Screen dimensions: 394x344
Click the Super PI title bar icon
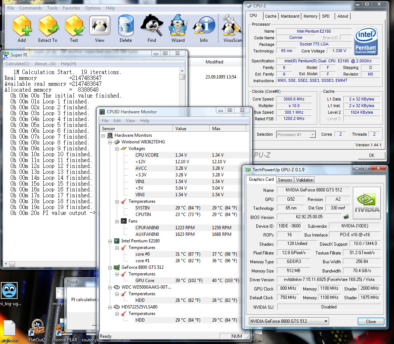6,55
